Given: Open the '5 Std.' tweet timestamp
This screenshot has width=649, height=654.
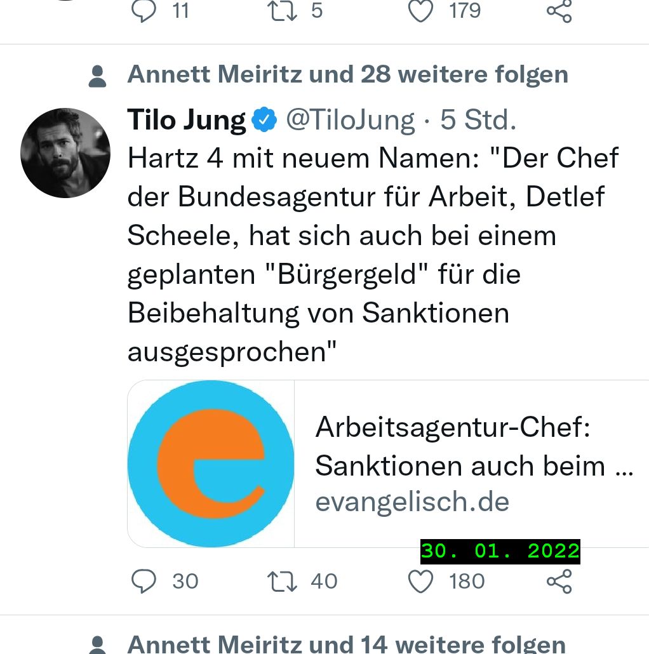Looking at the screenshot, I should coord(478,119).
